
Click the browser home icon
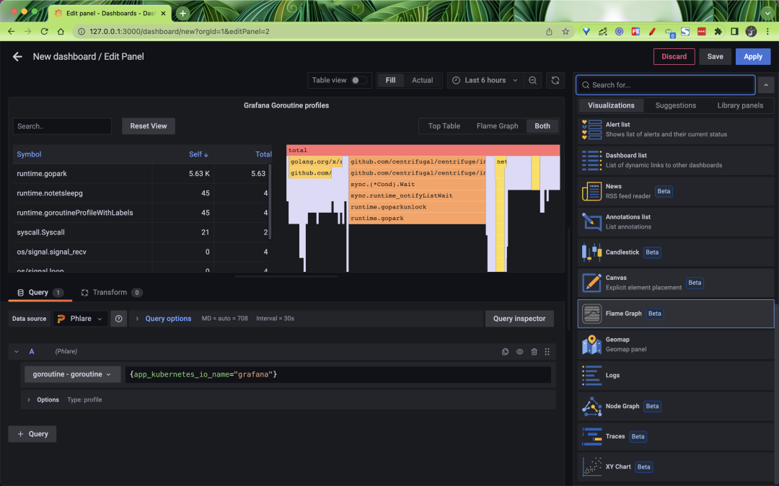point(61,31)
